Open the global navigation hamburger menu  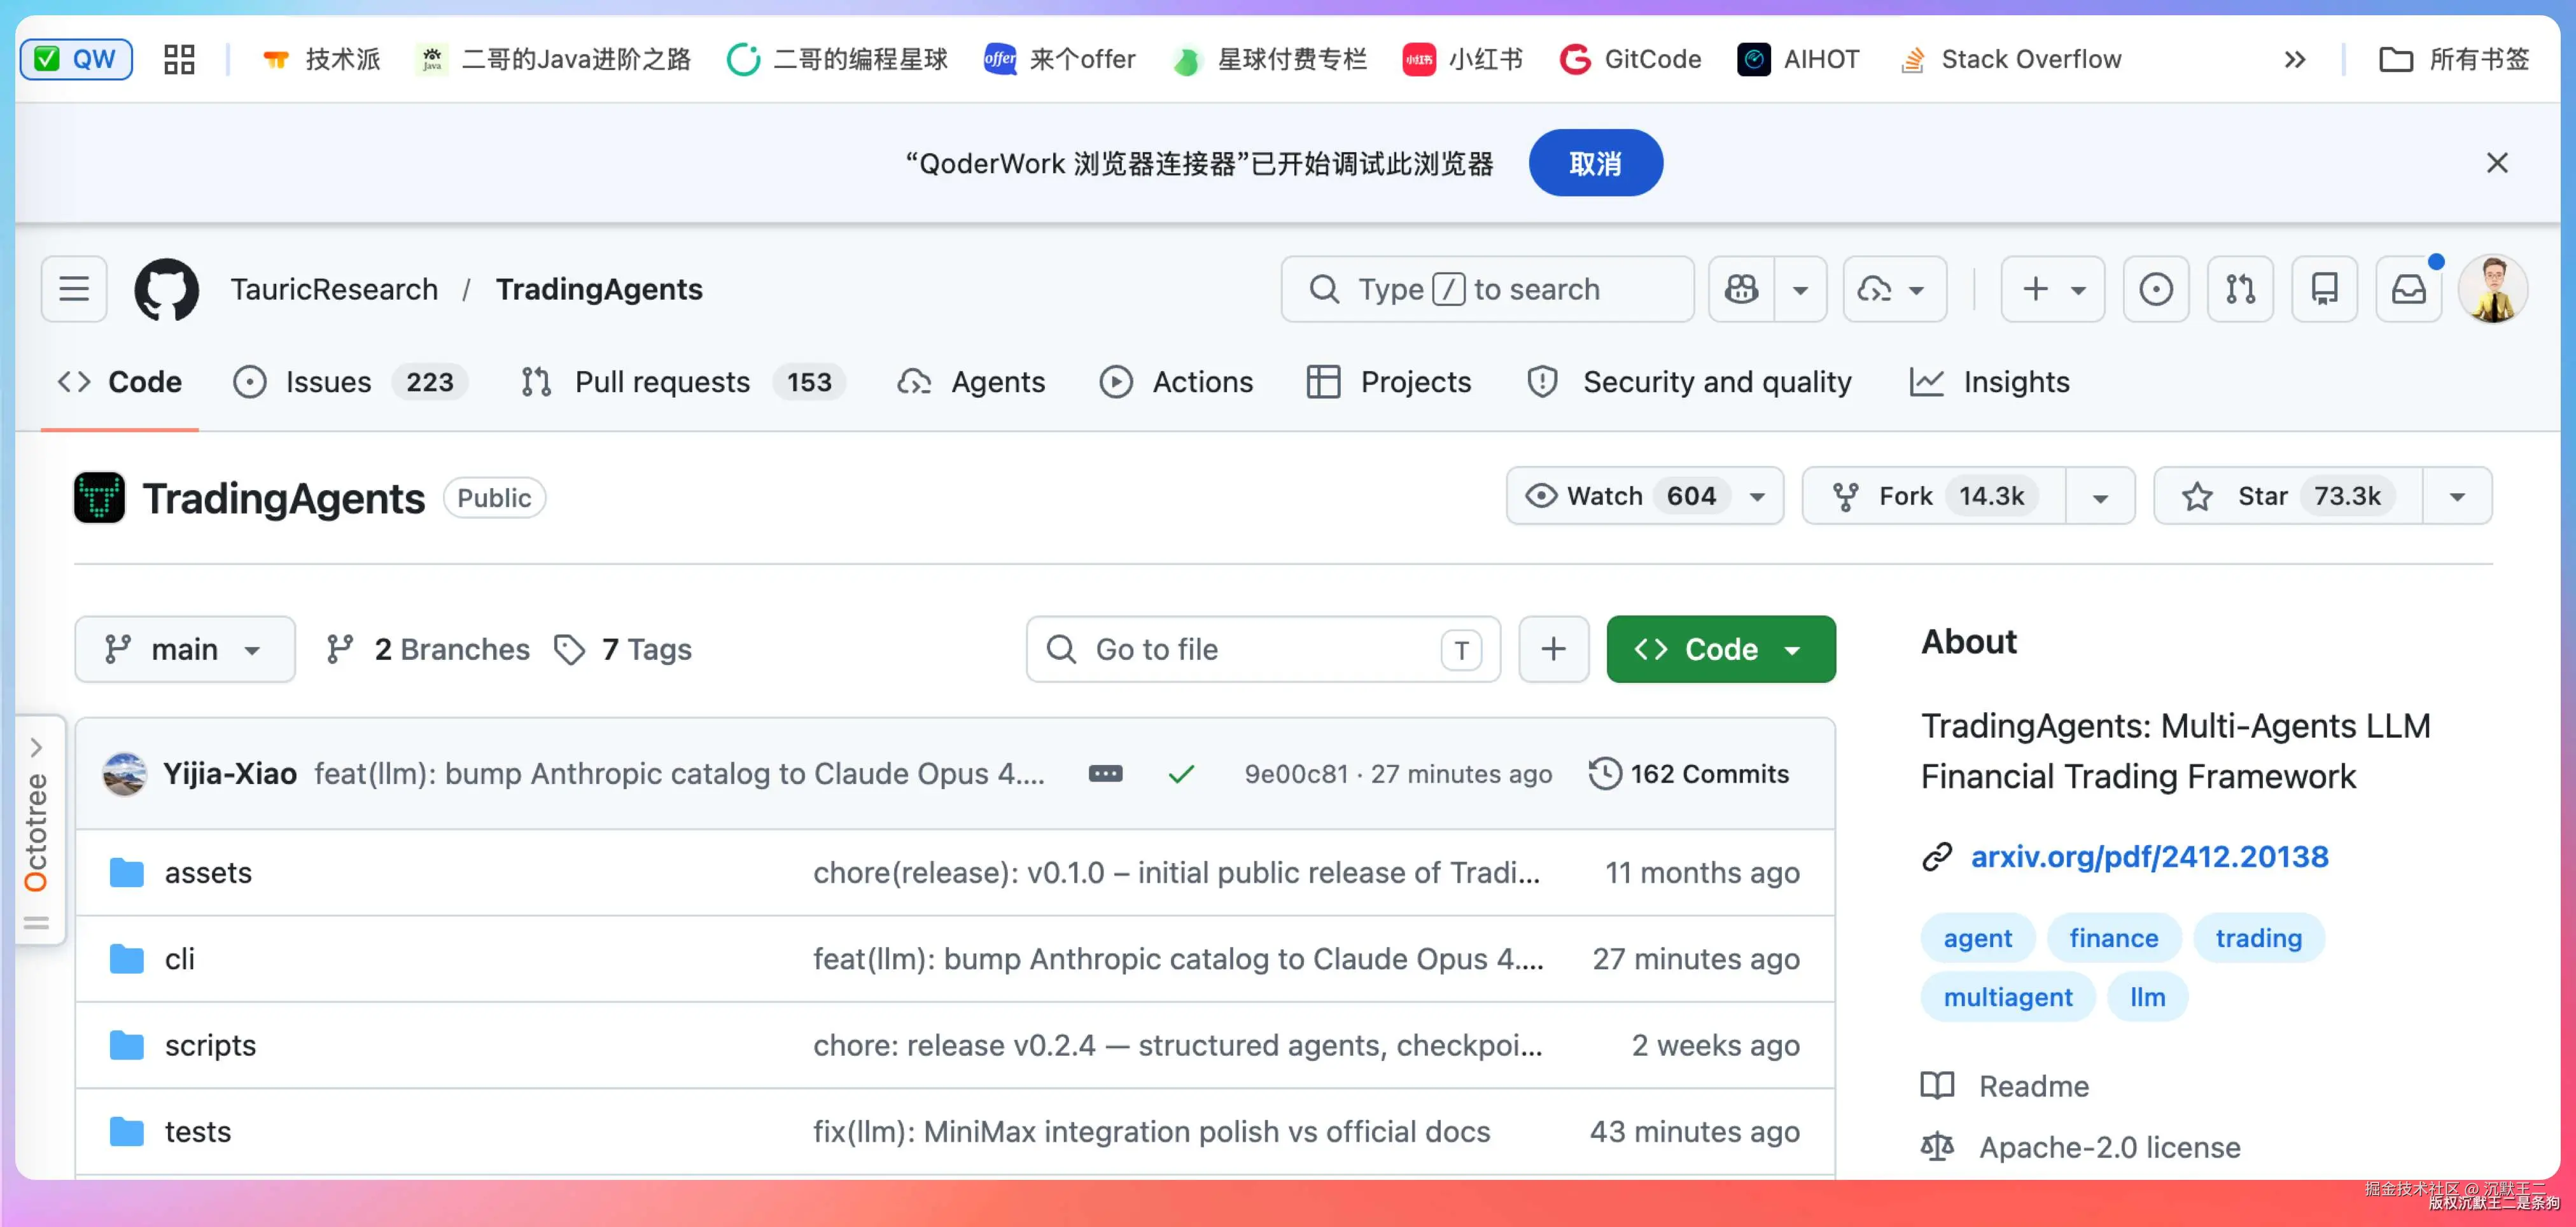74,289
